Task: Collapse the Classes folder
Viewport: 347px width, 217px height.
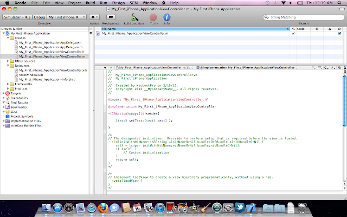Action: (x=8, y=38)
